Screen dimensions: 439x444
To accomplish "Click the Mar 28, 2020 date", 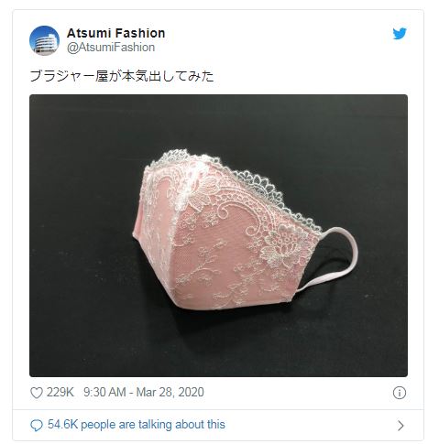I will [x=170, y=393].
